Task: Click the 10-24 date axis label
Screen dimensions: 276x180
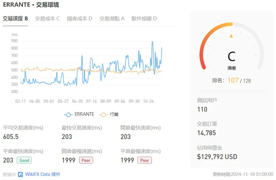Action: click(x=148, y=101)
